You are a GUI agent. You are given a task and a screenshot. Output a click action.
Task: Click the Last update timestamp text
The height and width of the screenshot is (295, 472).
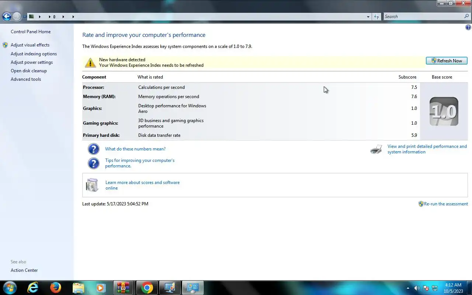[115, 204]
